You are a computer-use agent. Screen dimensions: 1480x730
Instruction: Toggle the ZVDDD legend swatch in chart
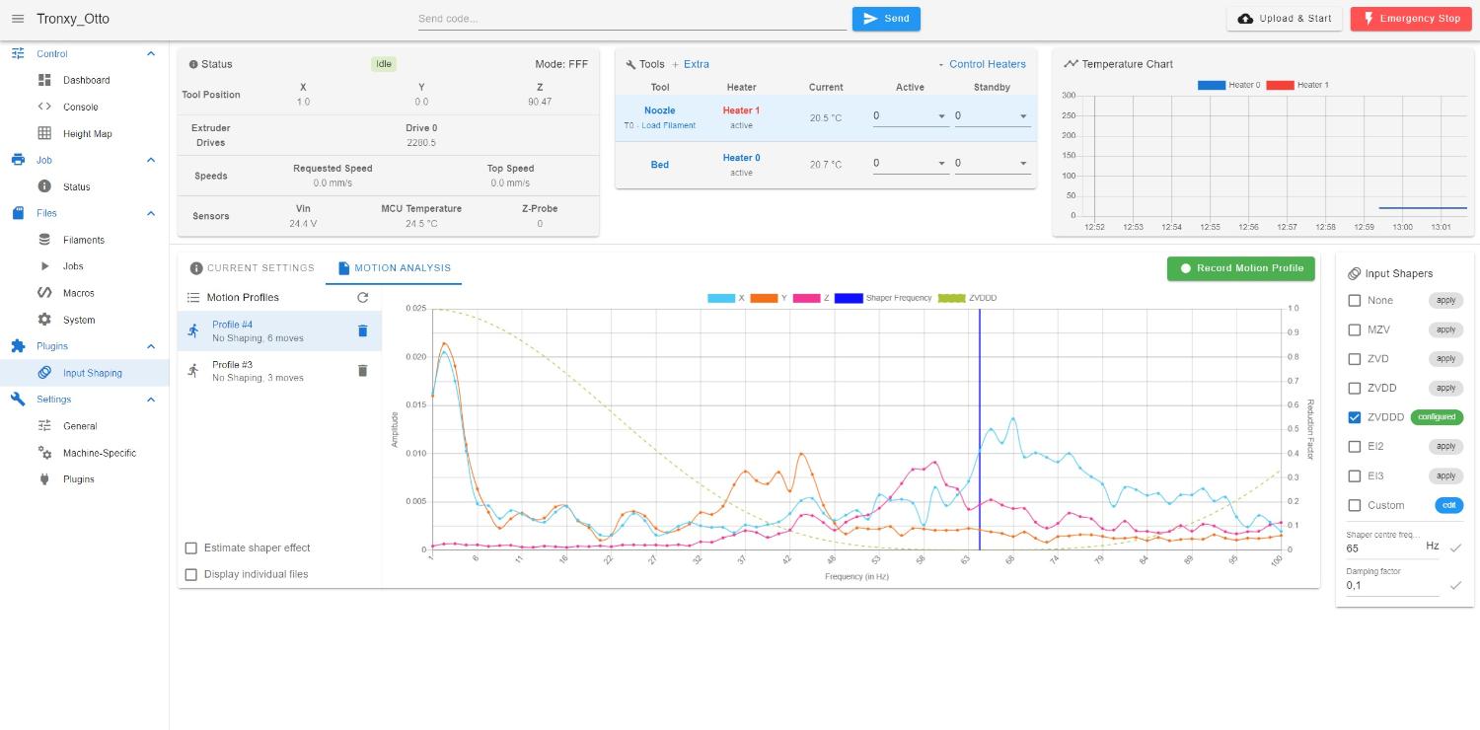coord(950,298)
